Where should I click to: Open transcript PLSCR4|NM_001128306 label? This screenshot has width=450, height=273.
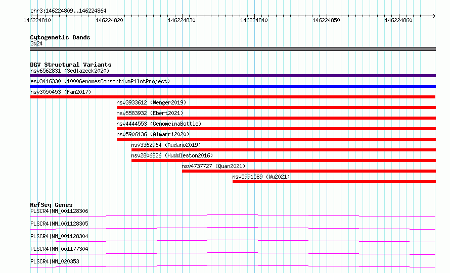59,211
